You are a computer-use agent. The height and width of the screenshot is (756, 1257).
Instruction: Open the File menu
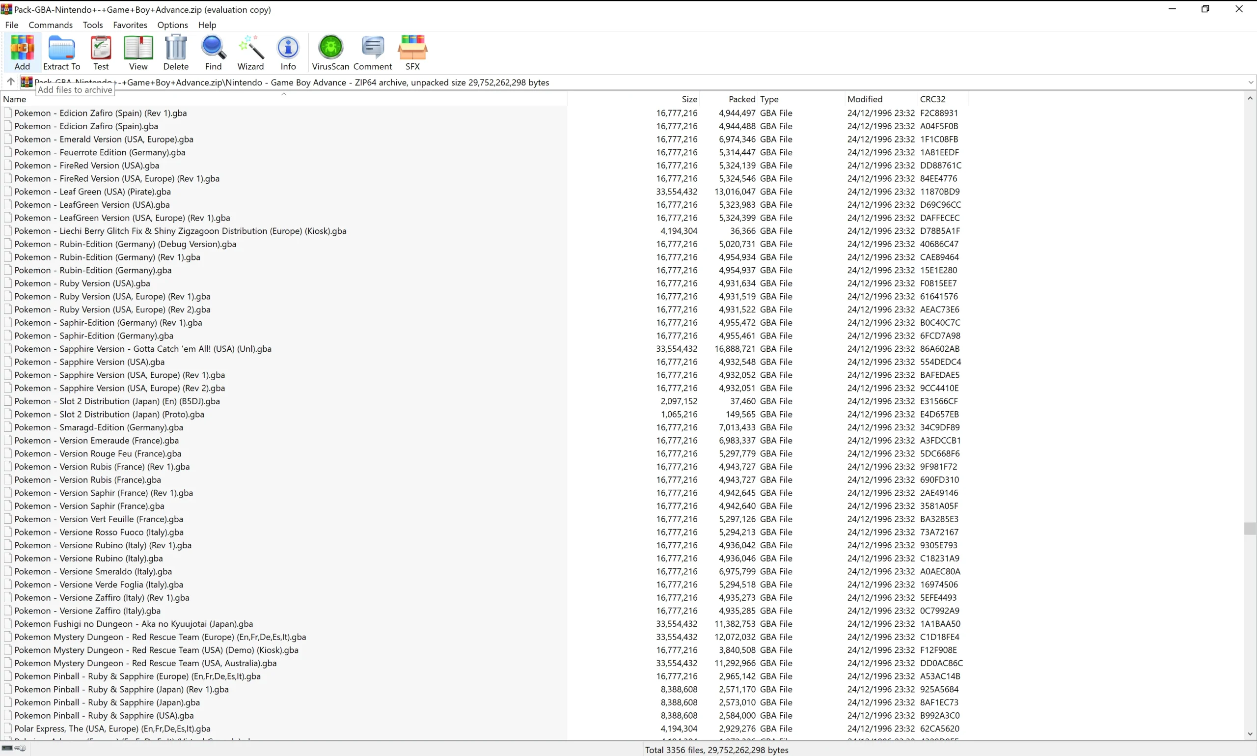tap(12, 25)
